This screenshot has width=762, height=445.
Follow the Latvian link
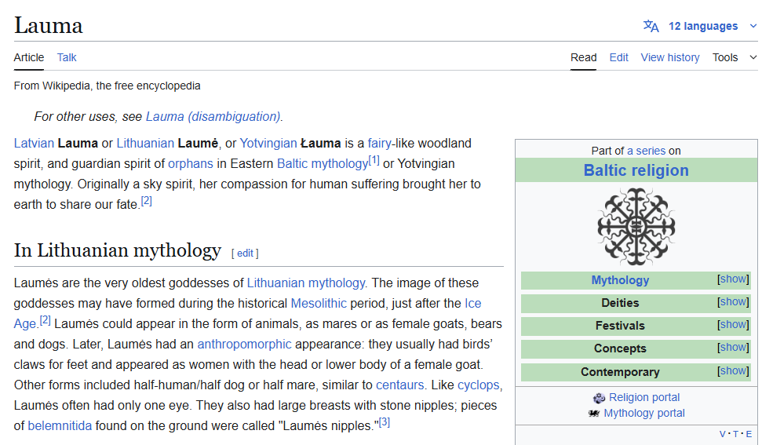click(34, 144)
